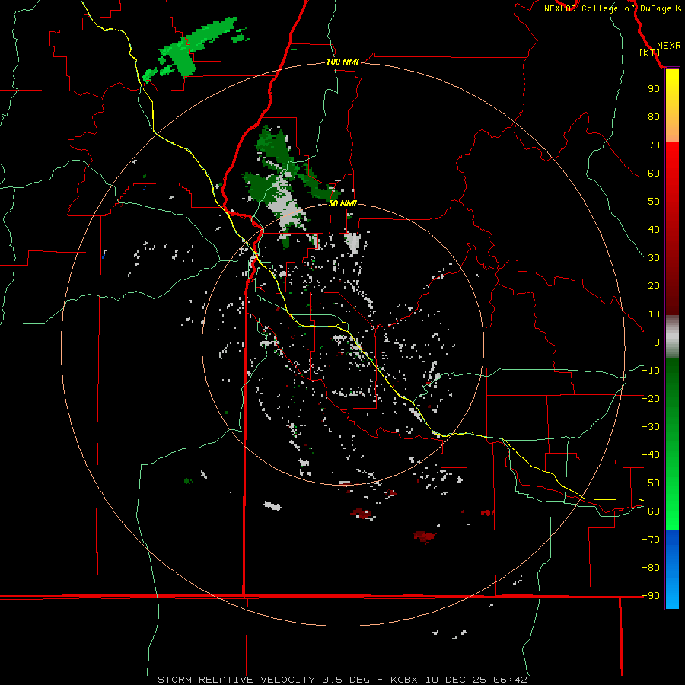Click the -10 scale value

[651, 371]
